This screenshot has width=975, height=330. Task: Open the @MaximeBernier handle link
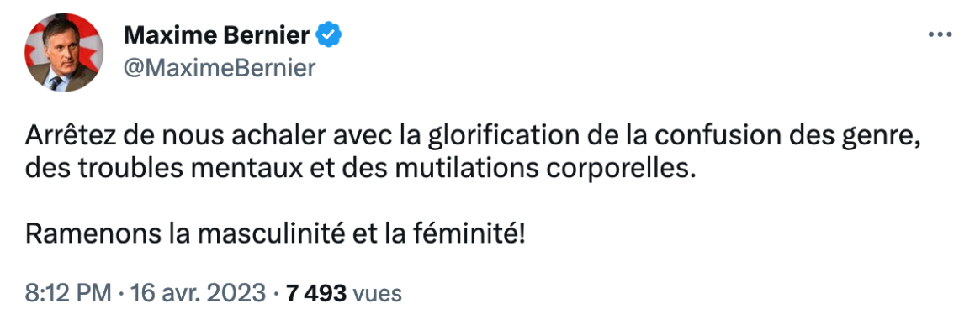(x=220, y=69)
